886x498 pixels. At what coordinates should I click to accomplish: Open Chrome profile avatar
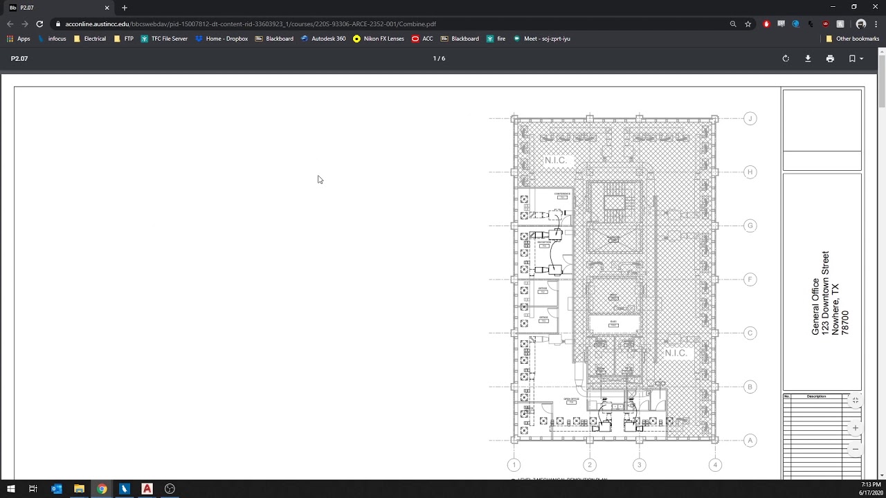coord(861,24)
